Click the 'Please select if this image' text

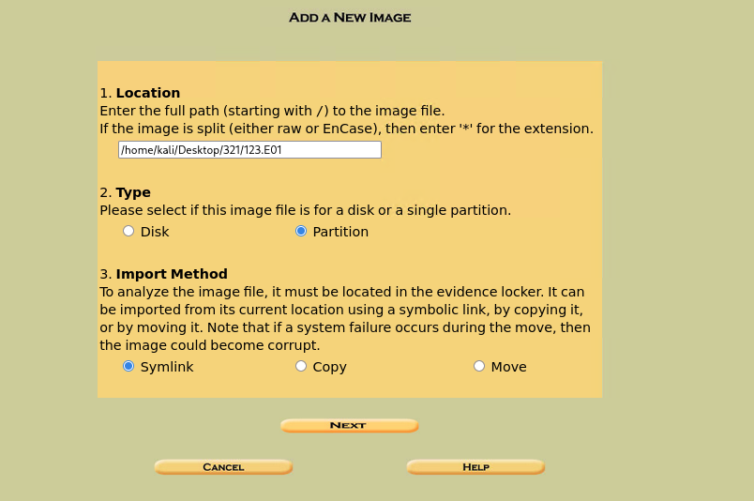[305, 210]
